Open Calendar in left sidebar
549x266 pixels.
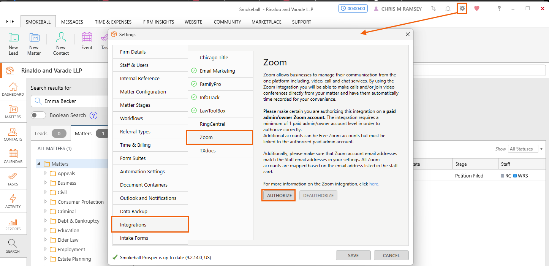coord(13,157)
